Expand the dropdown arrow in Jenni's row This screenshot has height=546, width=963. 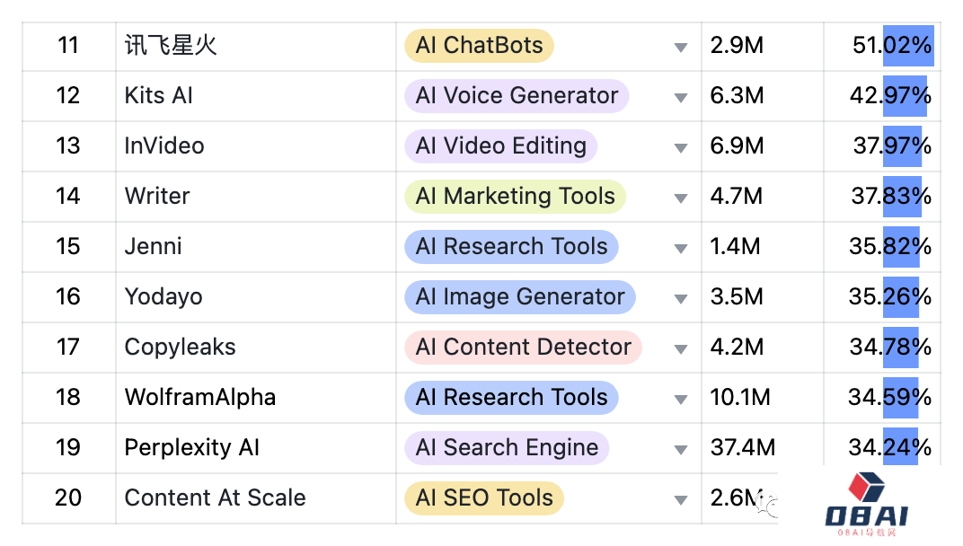(x=681, y=249)
